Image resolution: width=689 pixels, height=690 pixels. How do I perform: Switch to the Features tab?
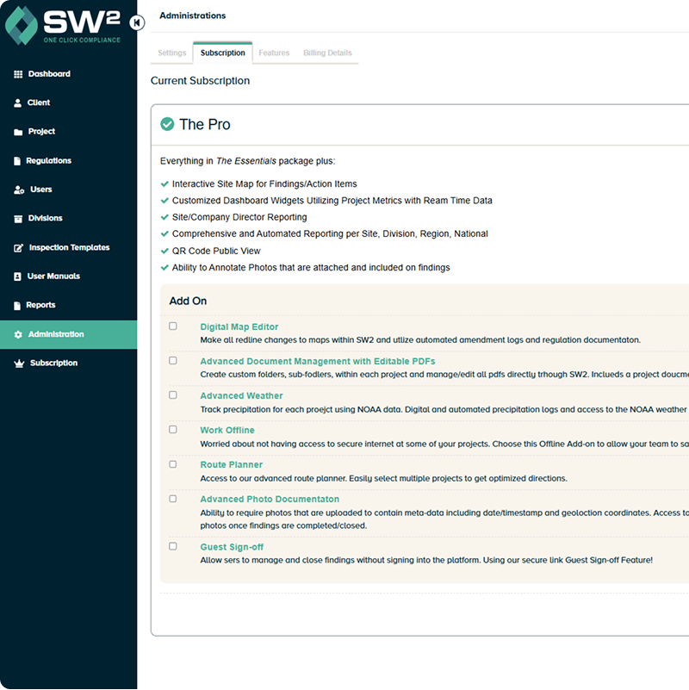273,53
